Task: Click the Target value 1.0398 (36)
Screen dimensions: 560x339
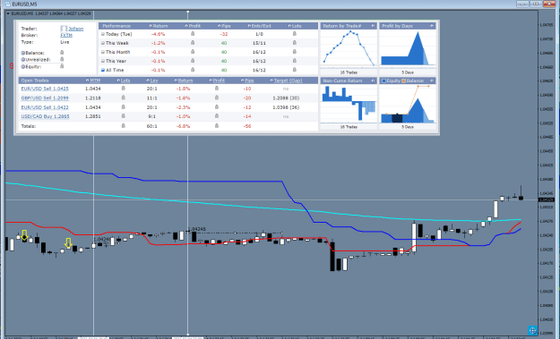Action: (x=286, y=107)
